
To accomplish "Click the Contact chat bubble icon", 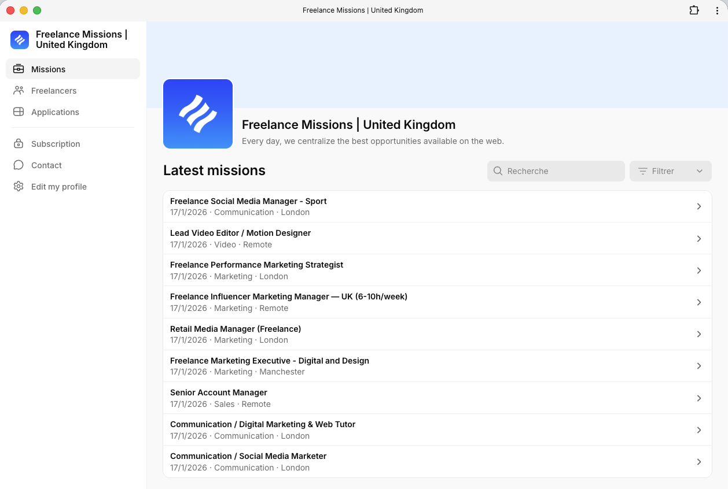I will [19, 165].
